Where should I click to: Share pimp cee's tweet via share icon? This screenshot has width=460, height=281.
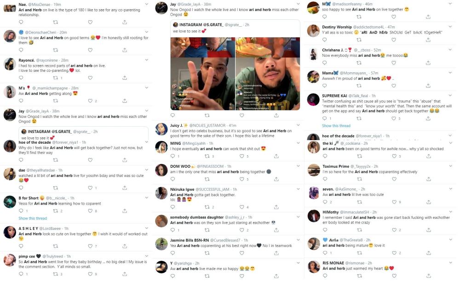coord(125,274)
